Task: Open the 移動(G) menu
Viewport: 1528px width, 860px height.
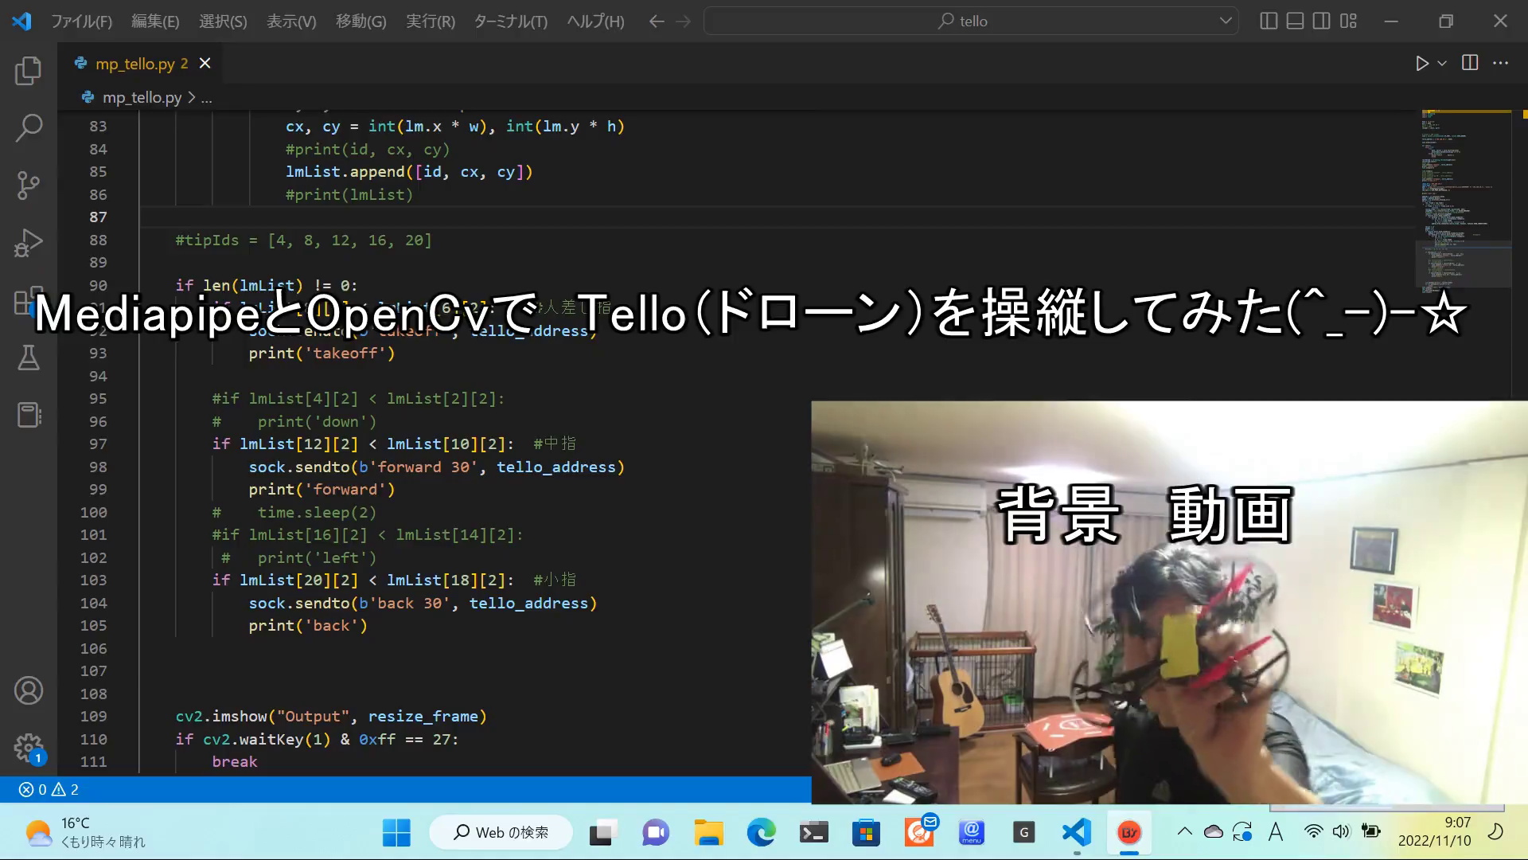Action: click(361, 21)
